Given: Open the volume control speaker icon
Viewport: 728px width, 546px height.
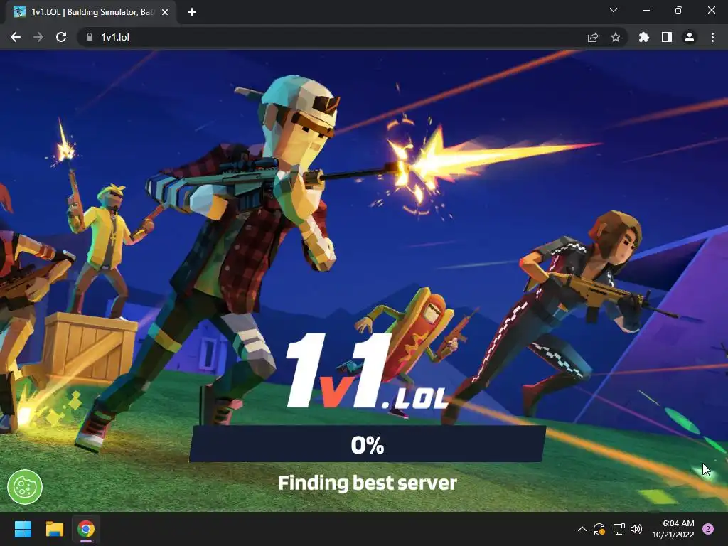Looking at the screenshot, I should [636, 529].
